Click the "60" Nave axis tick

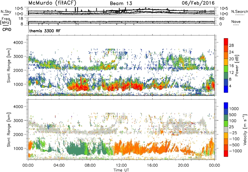tap(222, 19)
